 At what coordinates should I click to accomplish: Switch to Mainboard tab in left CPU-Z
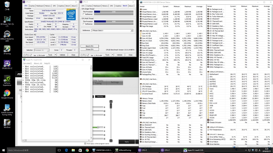click(40, 6)
